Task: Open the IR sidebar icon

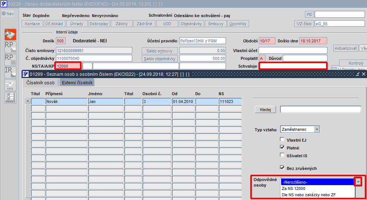Action: pyautogui.click(x=10, y=72)
